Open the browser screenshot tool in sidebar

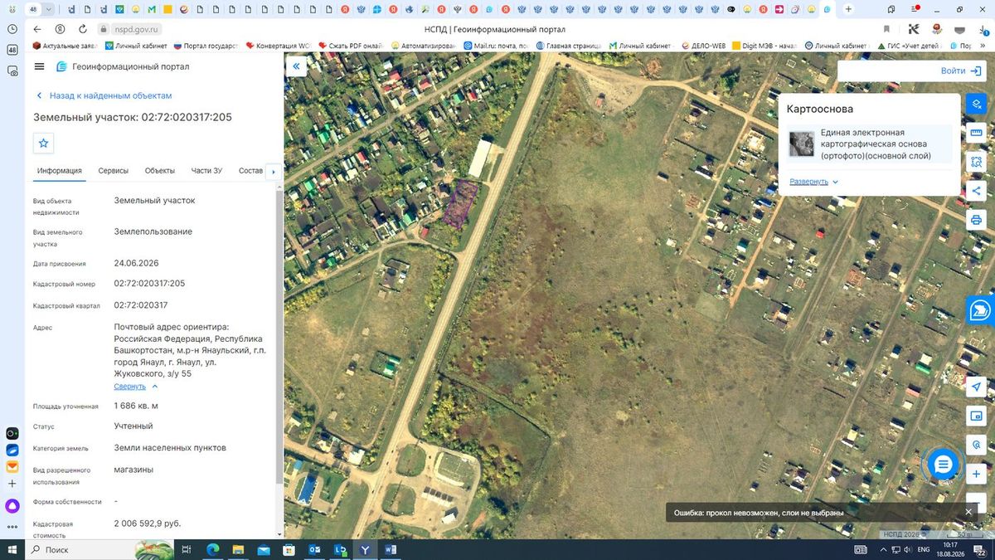point(12,71)
